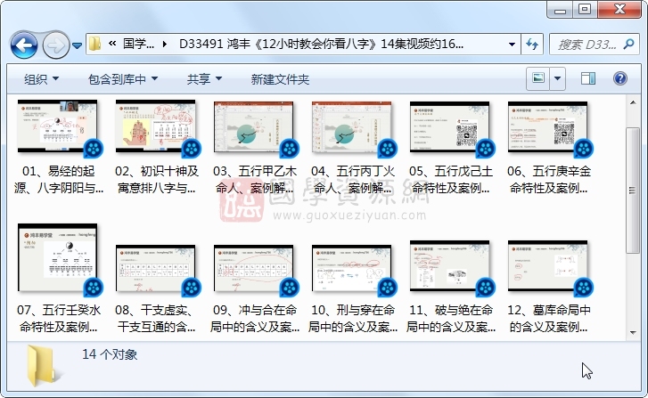Click file name 12、墓库命局中的含义及案例...
This screenshot has width=648, height=398.
(548, 319)
